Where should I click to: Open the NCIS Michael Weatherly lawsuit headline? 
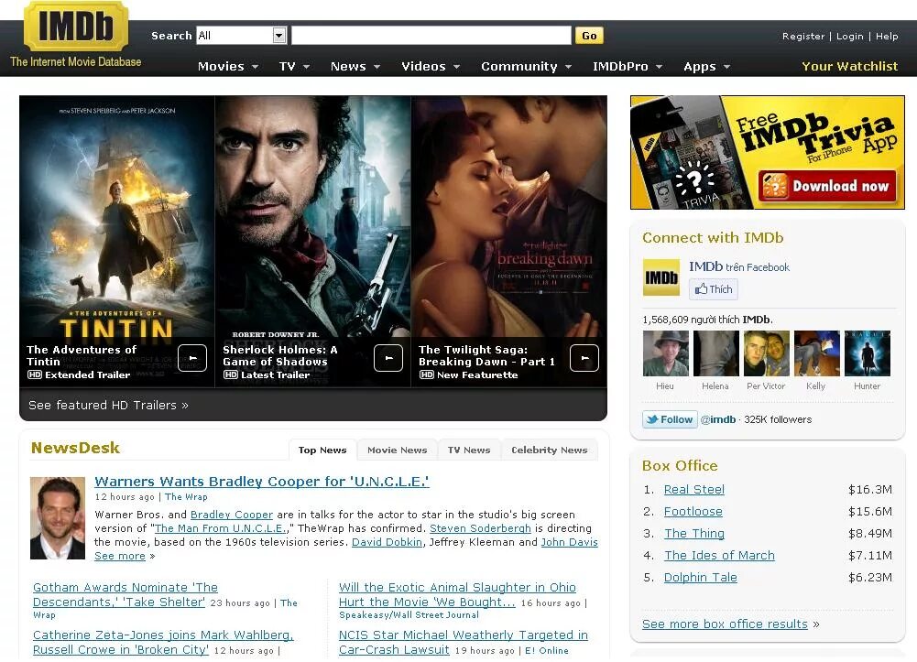click(x=464, y=642)
